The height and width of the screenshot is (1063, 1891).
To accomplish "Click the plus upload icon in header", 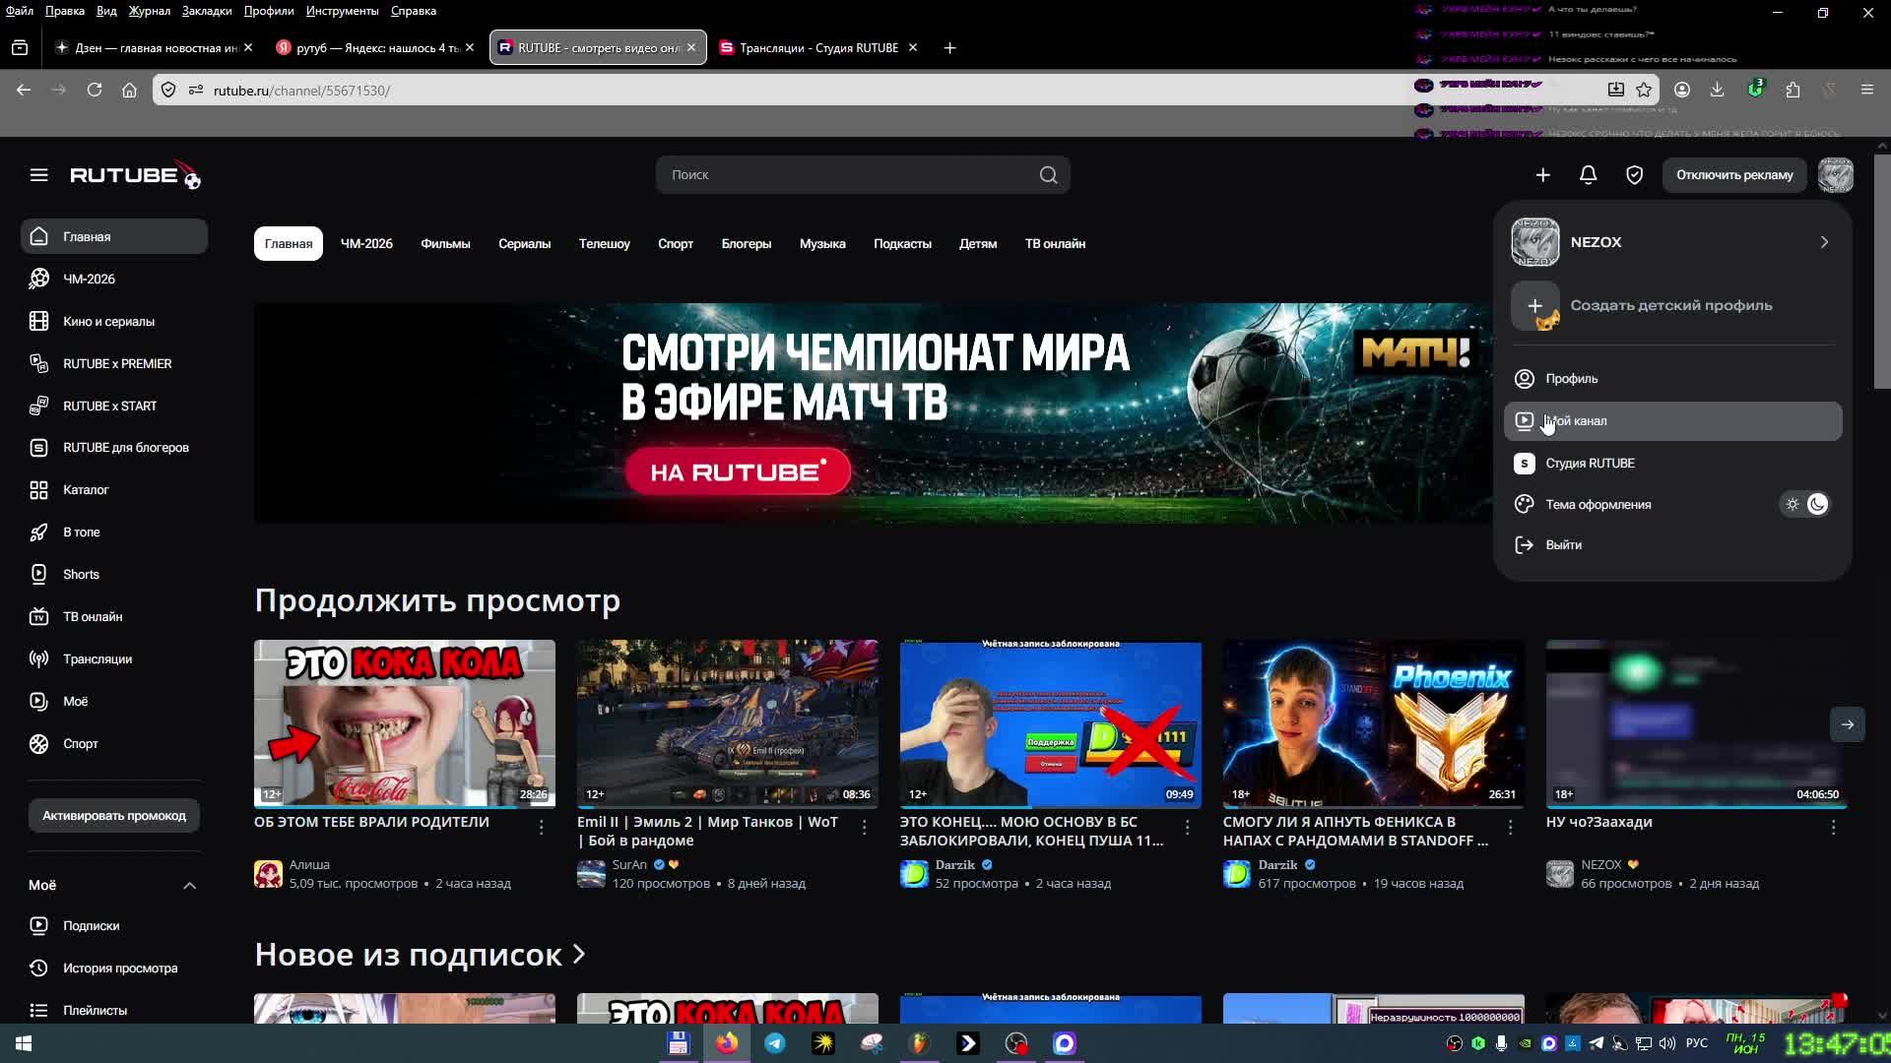I will click(x=1542, y=175).
